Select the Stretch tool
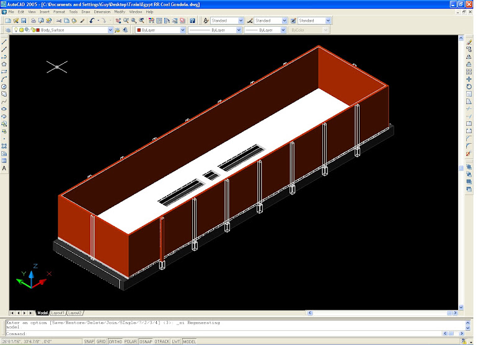The width and height of the screenshot is (496, 345). [469, 102]
